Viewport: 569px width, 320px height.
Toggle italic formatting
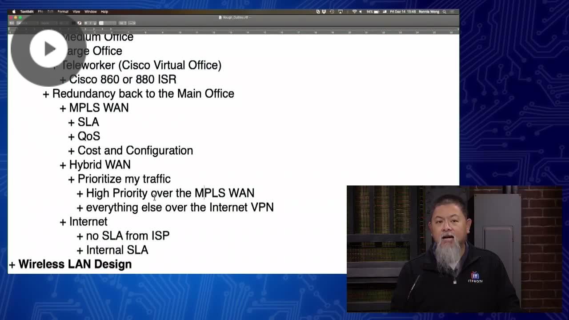[x=90, y=23]
